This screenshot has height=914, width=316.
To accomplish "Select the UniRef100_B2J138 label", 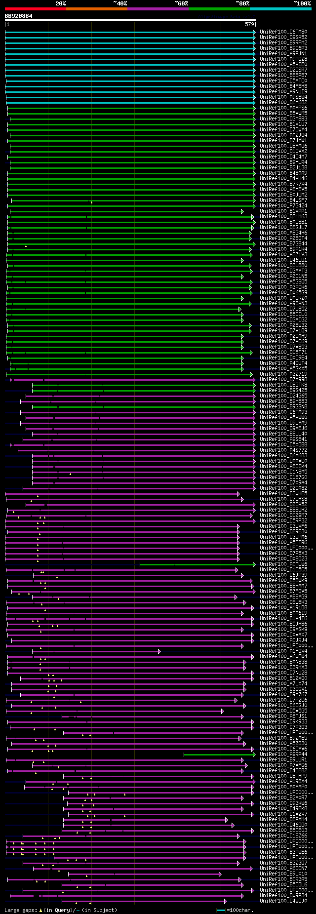I will (283, 168).
